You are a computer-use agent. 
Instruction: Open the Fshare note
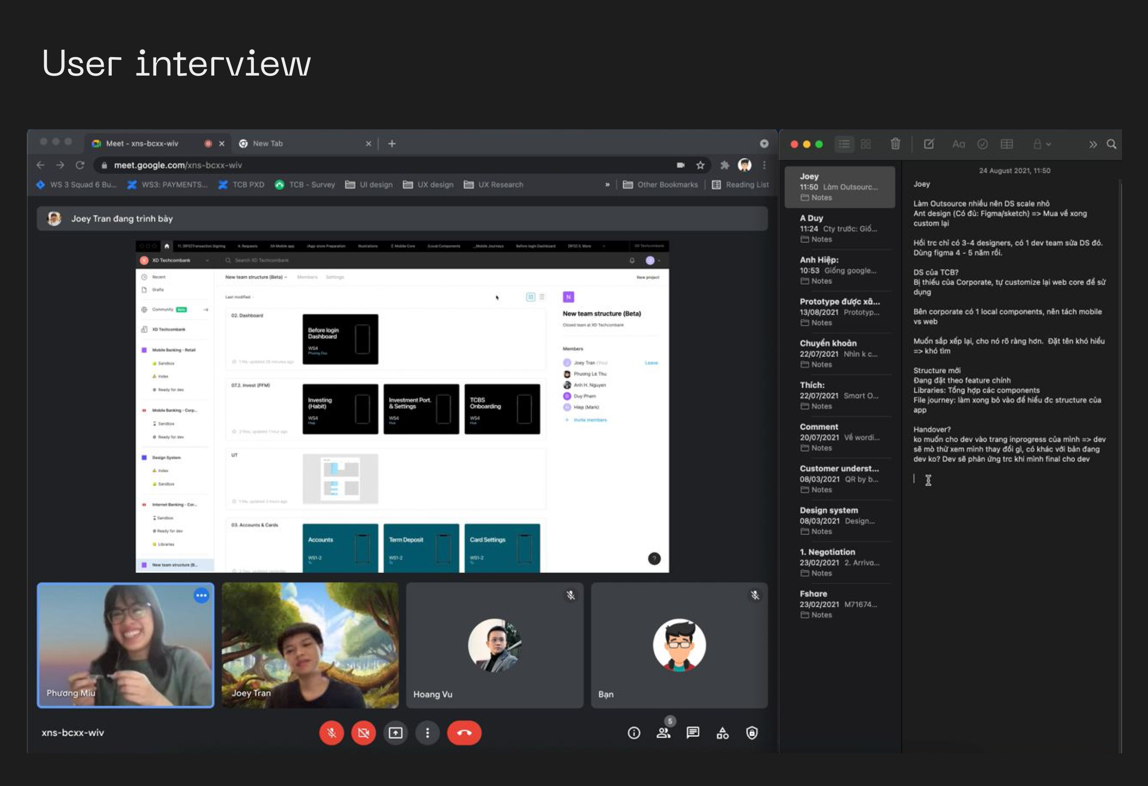(x=840, y=604)
